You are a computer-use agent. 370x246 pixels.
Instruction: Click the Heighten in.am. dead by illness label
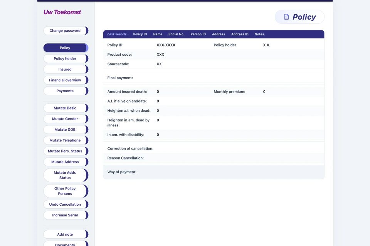tap(128, 123)
